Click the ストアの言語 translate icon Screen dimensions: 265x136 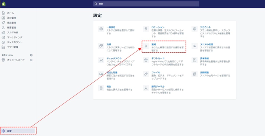(x=195, y=46)
